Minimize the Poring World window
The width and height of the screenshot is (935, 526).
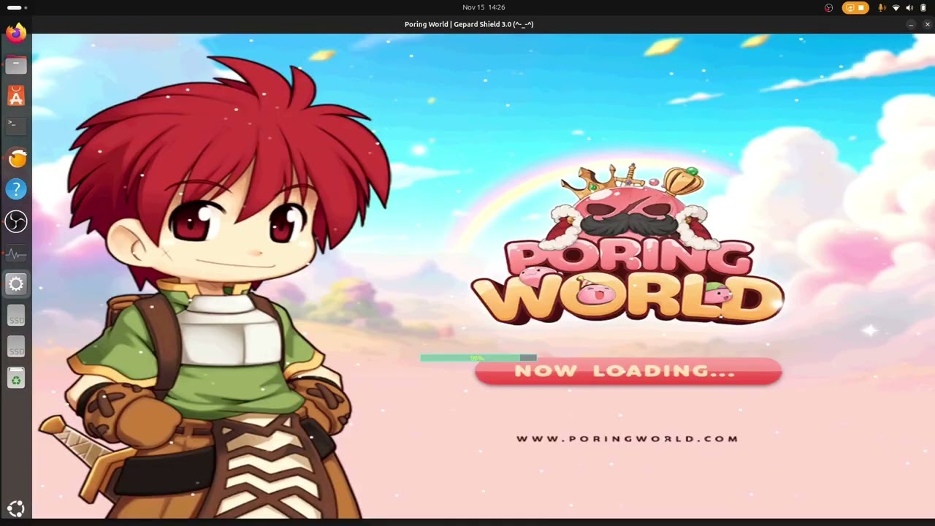911,25
